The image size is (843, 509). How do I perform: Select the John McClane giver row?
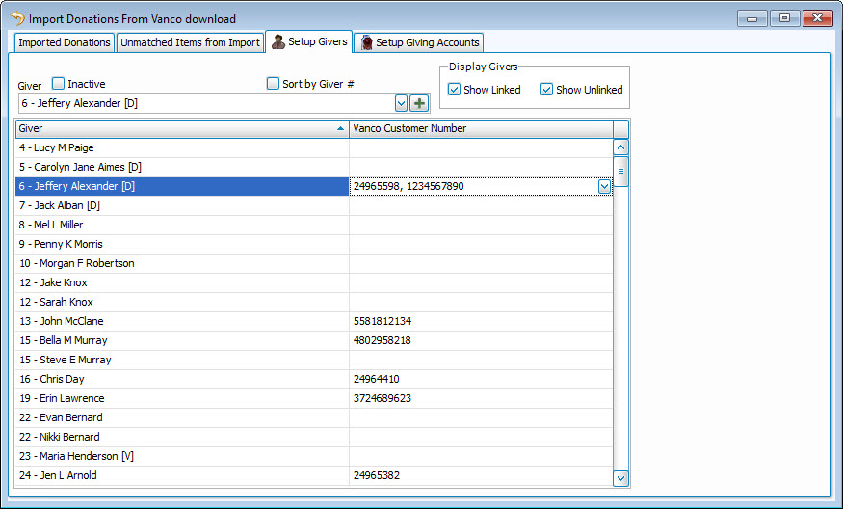(181, 321)
